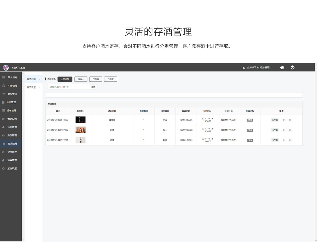Click the 所属分店 column header
317x242 pixels.
pos(229,111)
